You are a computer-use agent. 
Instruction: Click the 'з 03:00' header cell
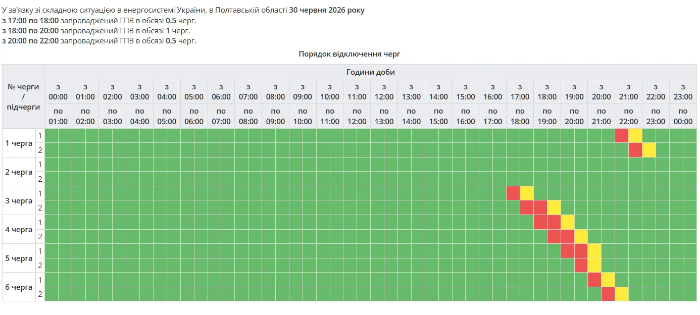[x=140, y=91]
